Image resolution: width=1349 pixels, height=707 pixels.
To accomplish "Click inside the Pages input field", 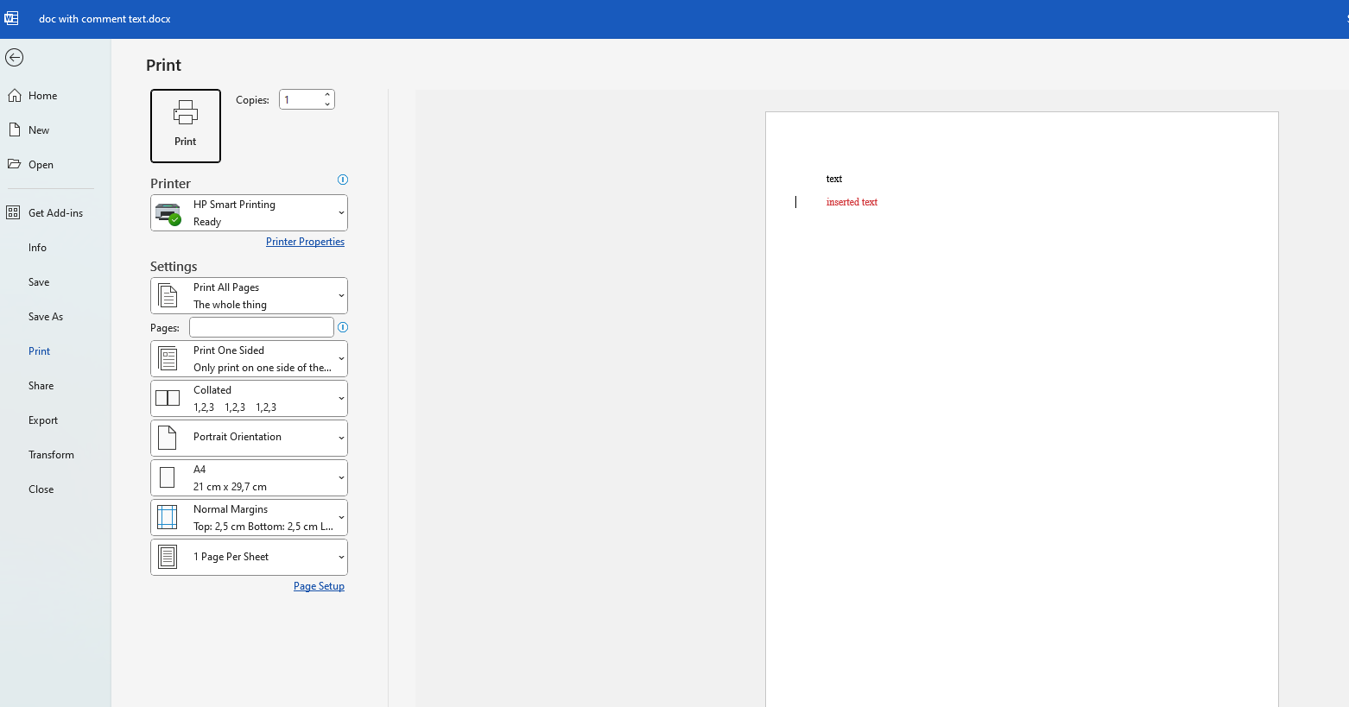I will pos(261,327).
